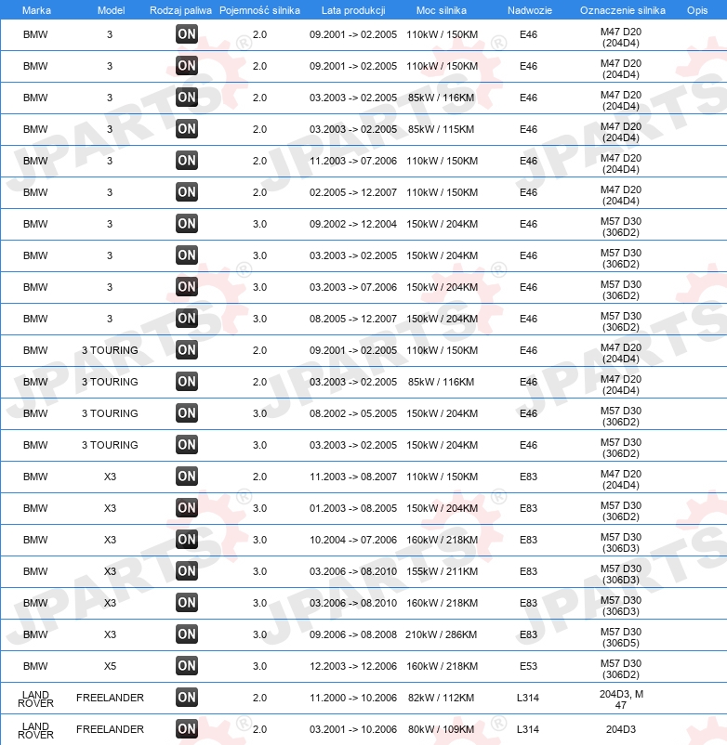Click the Lata produkcji column header
The width and height of the screenshot is (727, 745).
click(x=353, y=10)
